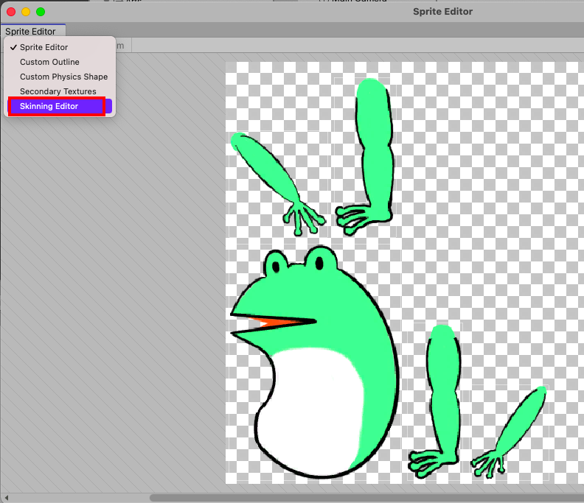
Task: Select the frog body sprite
Action: point(315,362)
